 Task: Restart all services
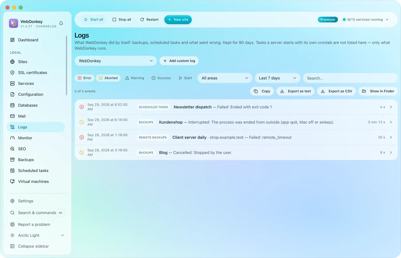(149, 19)
